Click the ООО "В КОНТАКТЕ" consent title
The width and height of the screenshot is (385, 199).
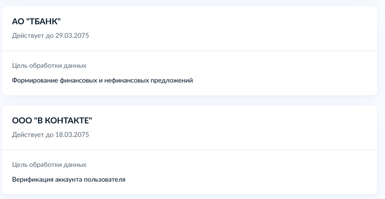52,120
